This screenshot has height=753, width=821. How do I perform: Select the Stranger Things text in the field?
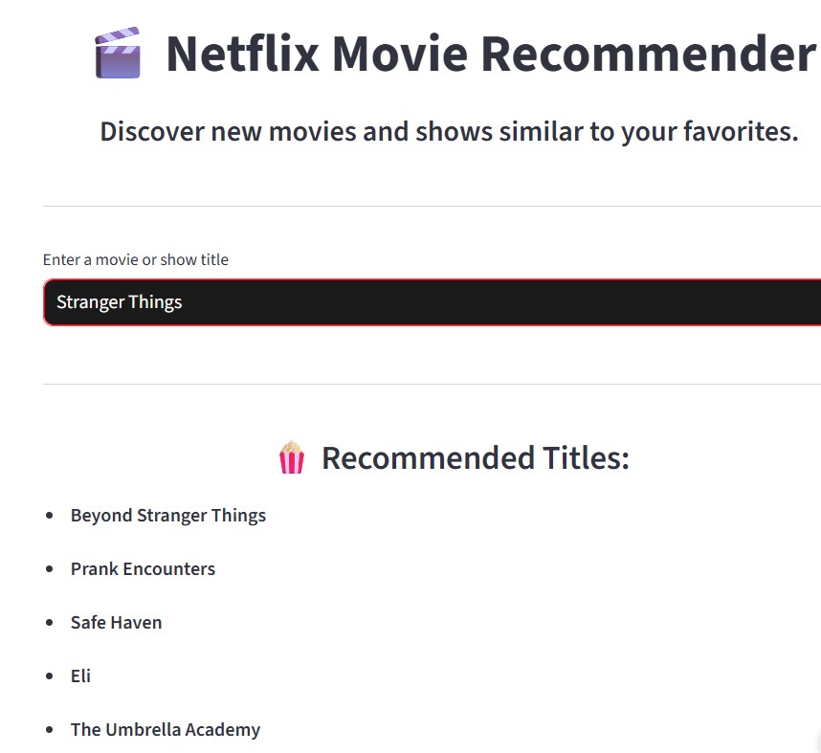(x=119, y=301)
